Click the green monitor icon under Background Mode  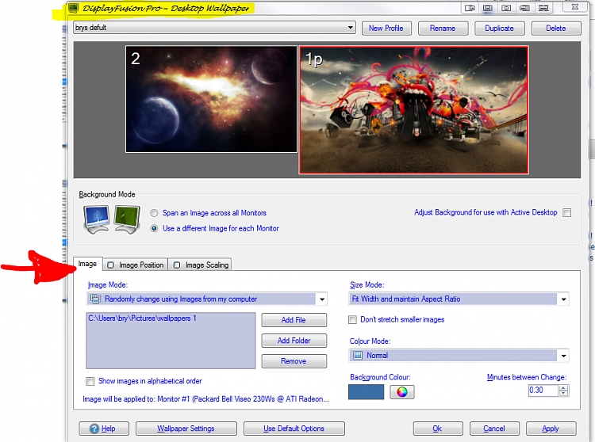[127, 219]
